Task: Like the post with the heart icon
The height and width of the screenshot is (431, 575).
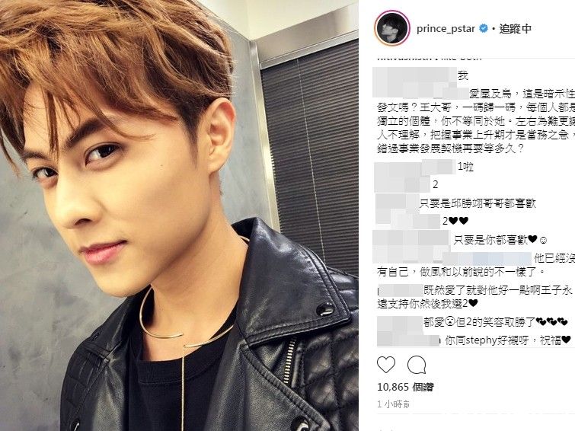Action: [386, 365]
